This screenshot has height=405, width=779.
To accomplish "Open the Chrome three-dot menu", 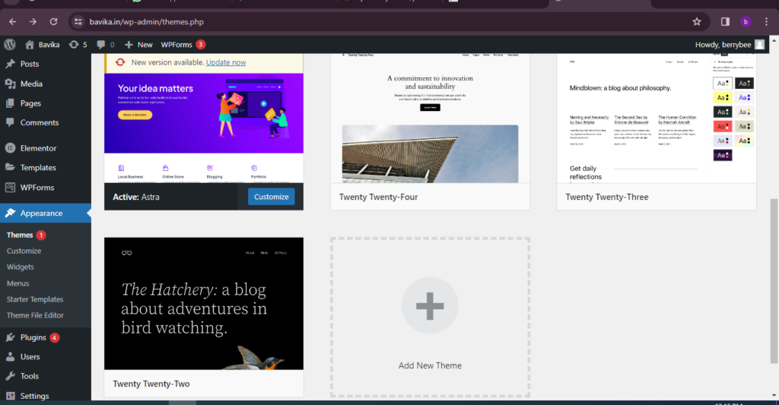I will [767, 22].
